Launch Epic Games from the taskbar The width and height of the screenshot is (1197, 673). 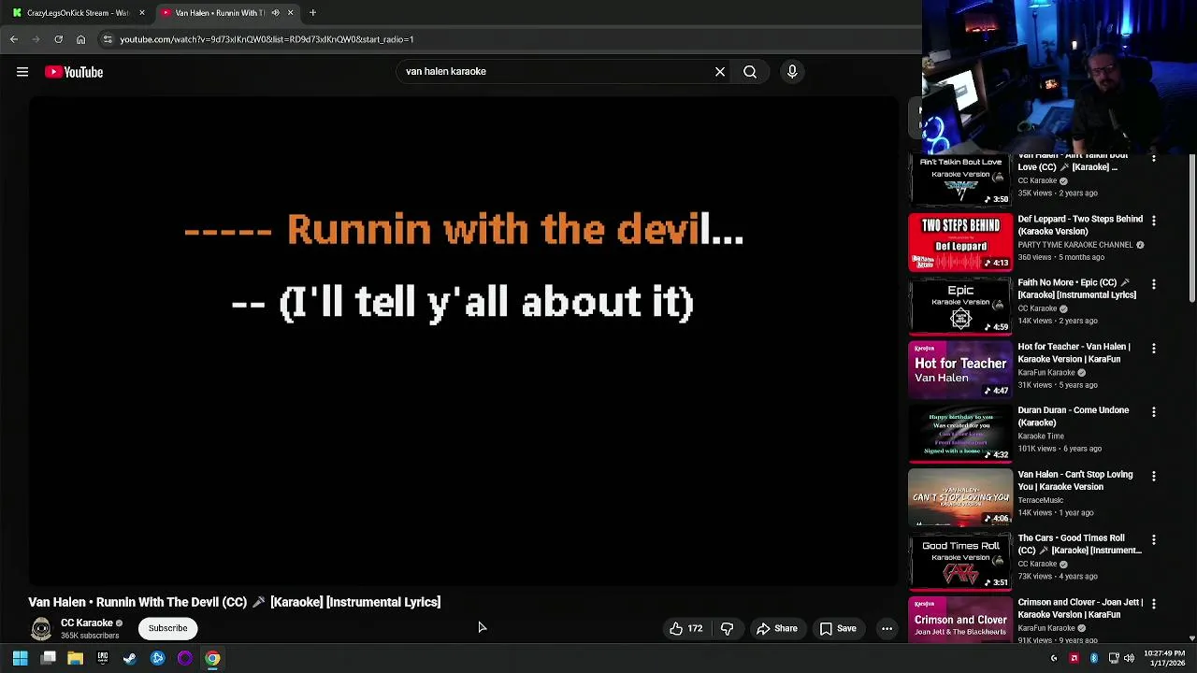tap(103, 659)
